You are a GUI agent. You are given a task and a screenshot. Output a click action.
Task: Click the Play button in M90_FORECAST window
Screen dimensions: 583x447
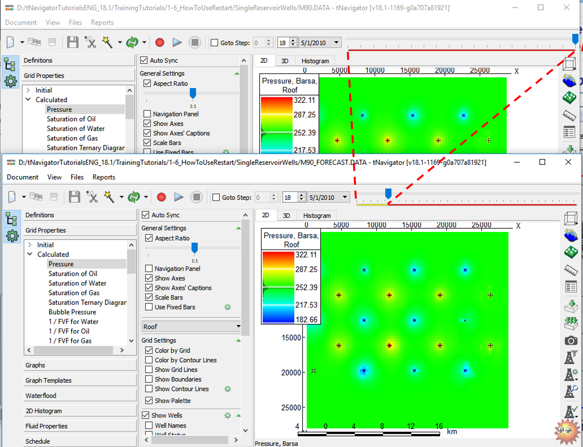click(x=179, y=197)
